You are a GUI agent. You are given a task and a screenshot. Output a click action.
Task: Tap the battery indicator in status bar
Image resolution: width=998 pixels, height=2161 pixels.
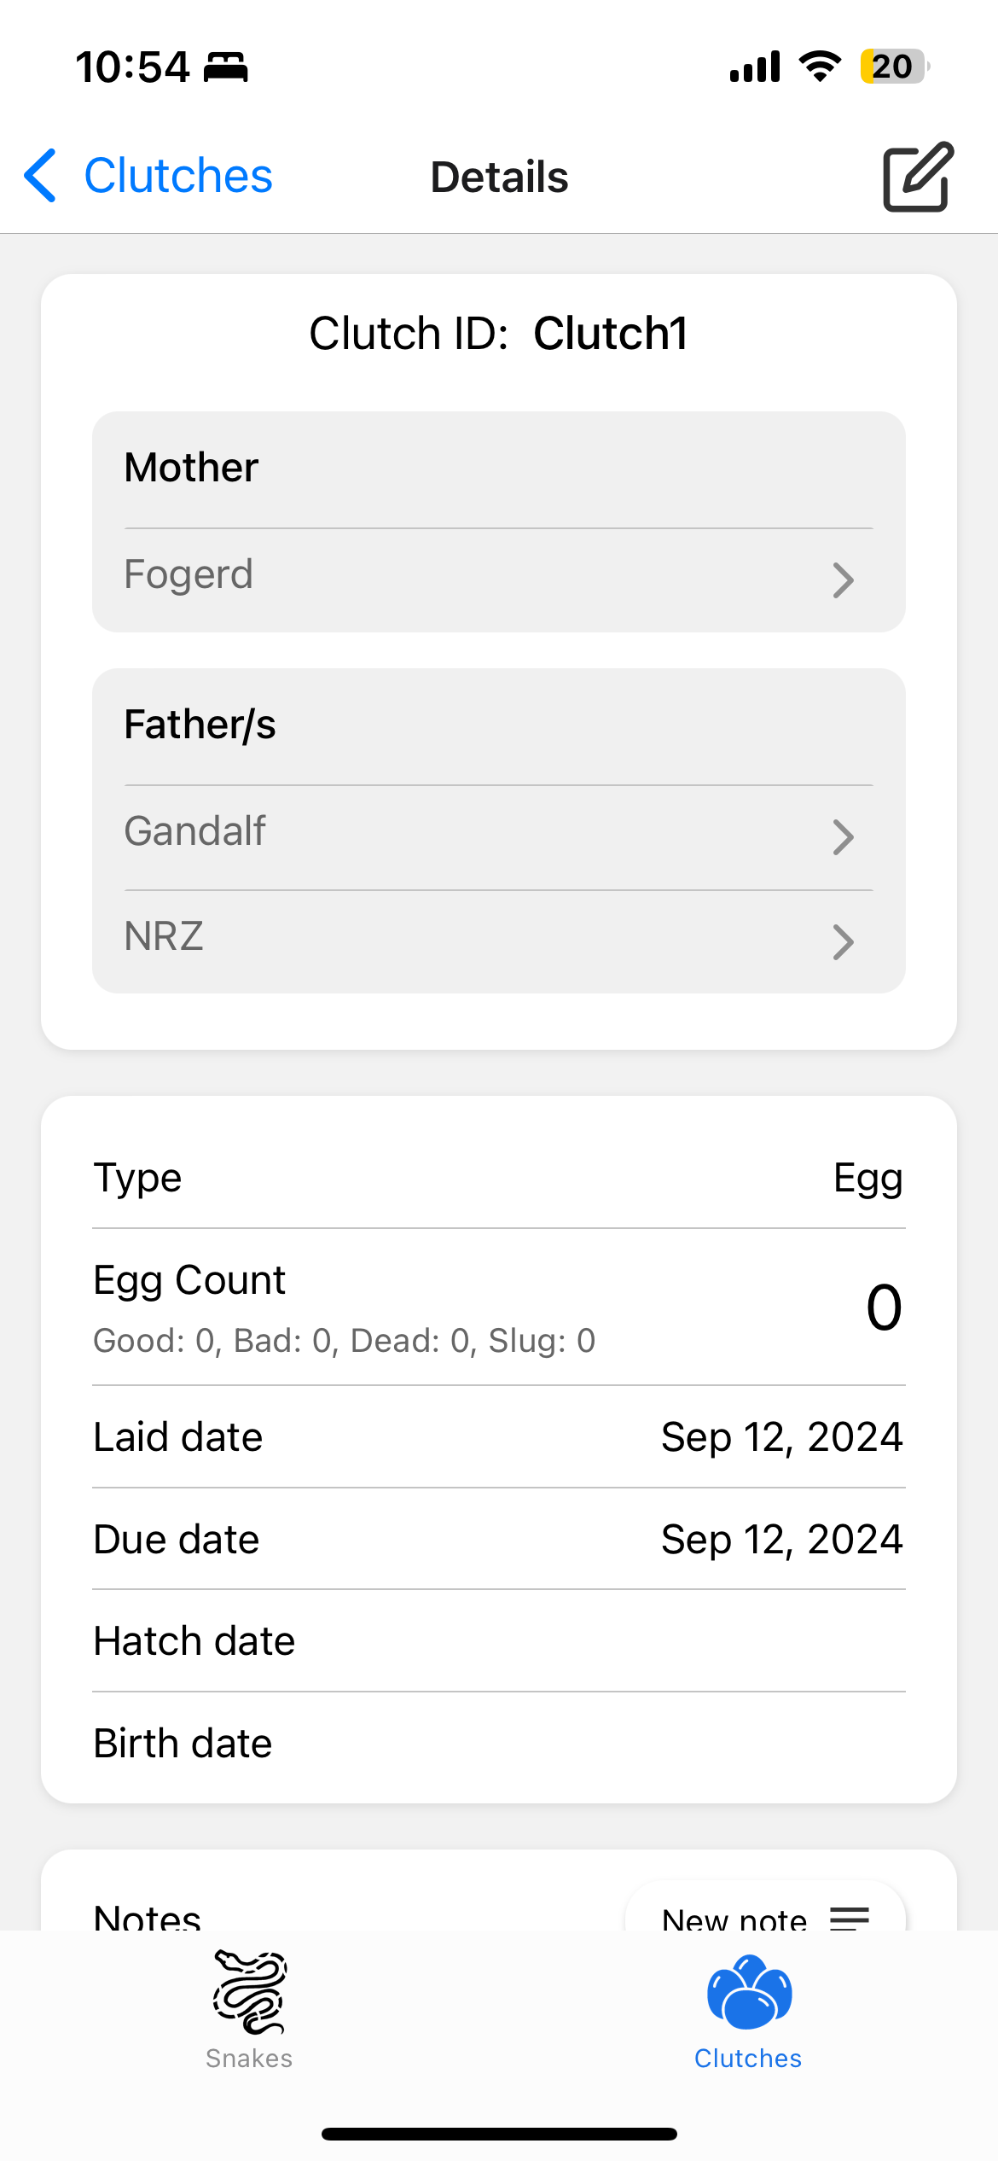coord(893,67)
